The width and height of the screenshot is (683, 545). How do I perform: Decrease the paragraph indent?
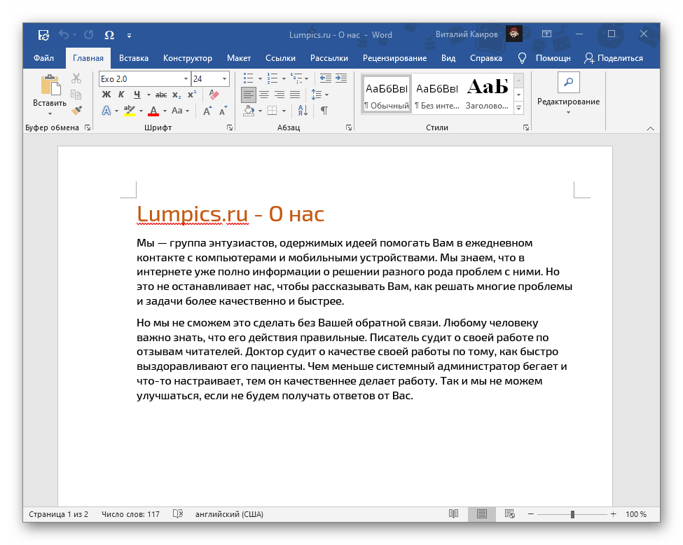point(325,78)
